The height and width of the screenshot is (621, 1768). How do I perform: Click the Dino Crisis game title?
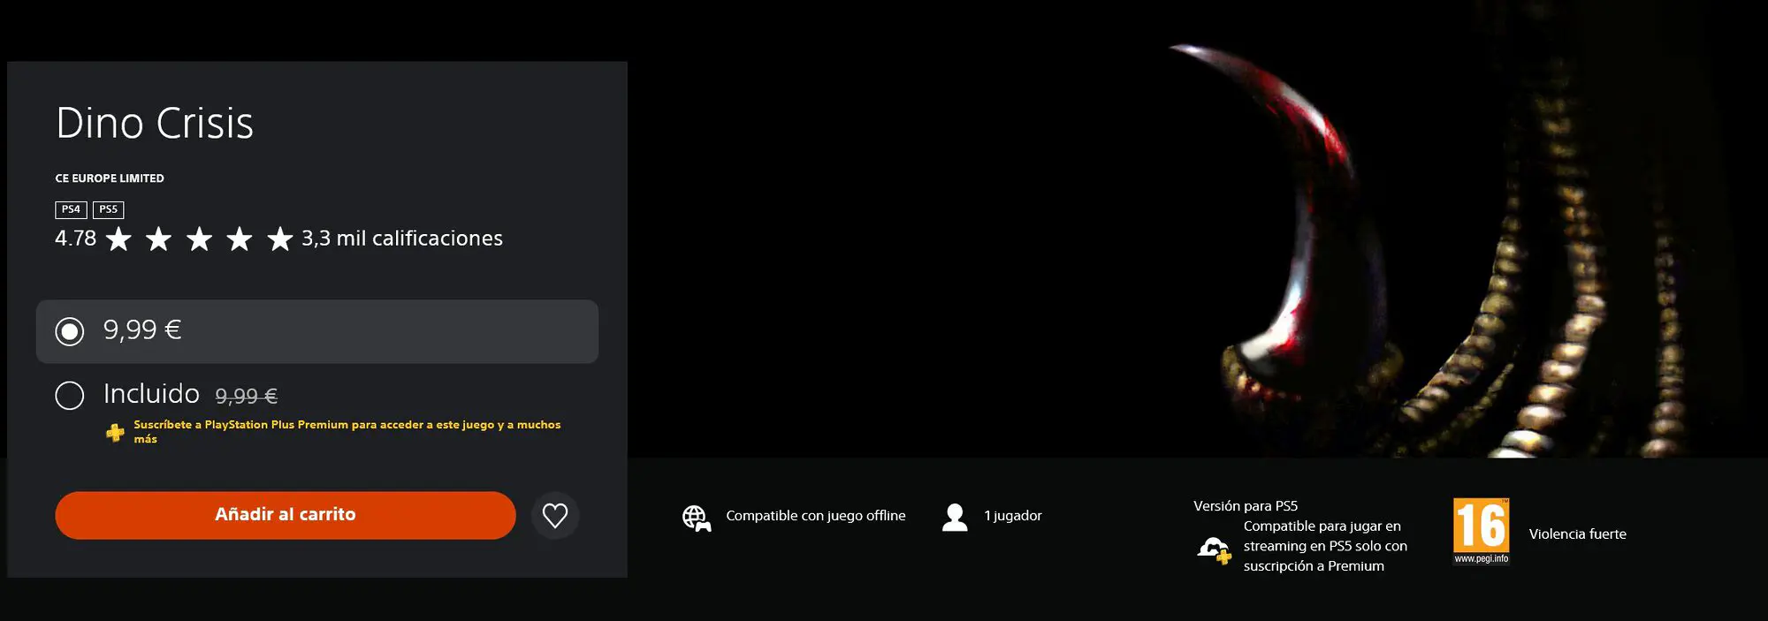[x=155, y=123]
